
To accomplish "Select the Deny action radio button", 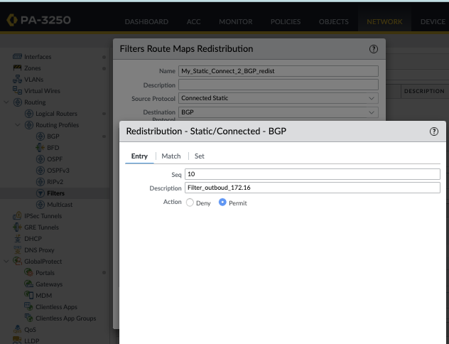I will coord(190,203).
